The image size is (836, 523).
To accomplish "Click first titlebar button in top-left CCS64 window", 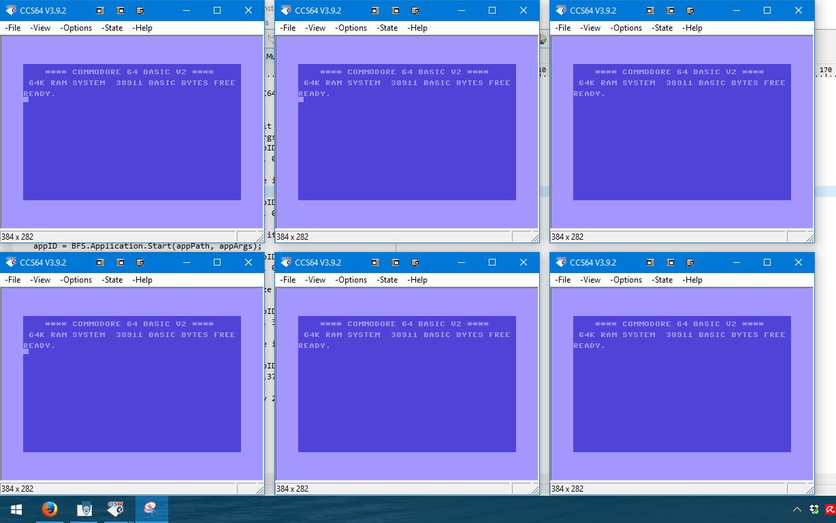I will tap(100, 11).
